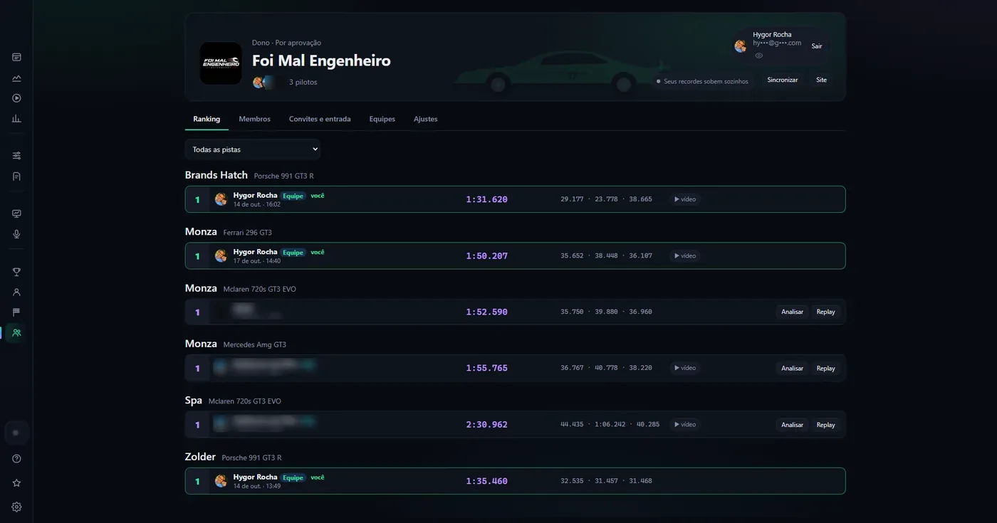Click the star favorites icon in the sidebar
The height and width of the screenshot is (523, 997).
point(16,482)
